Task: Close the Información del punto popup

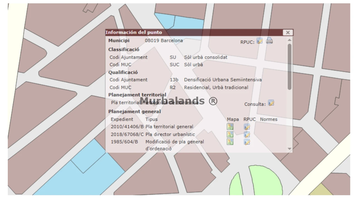Action: [x=288, y=32]
